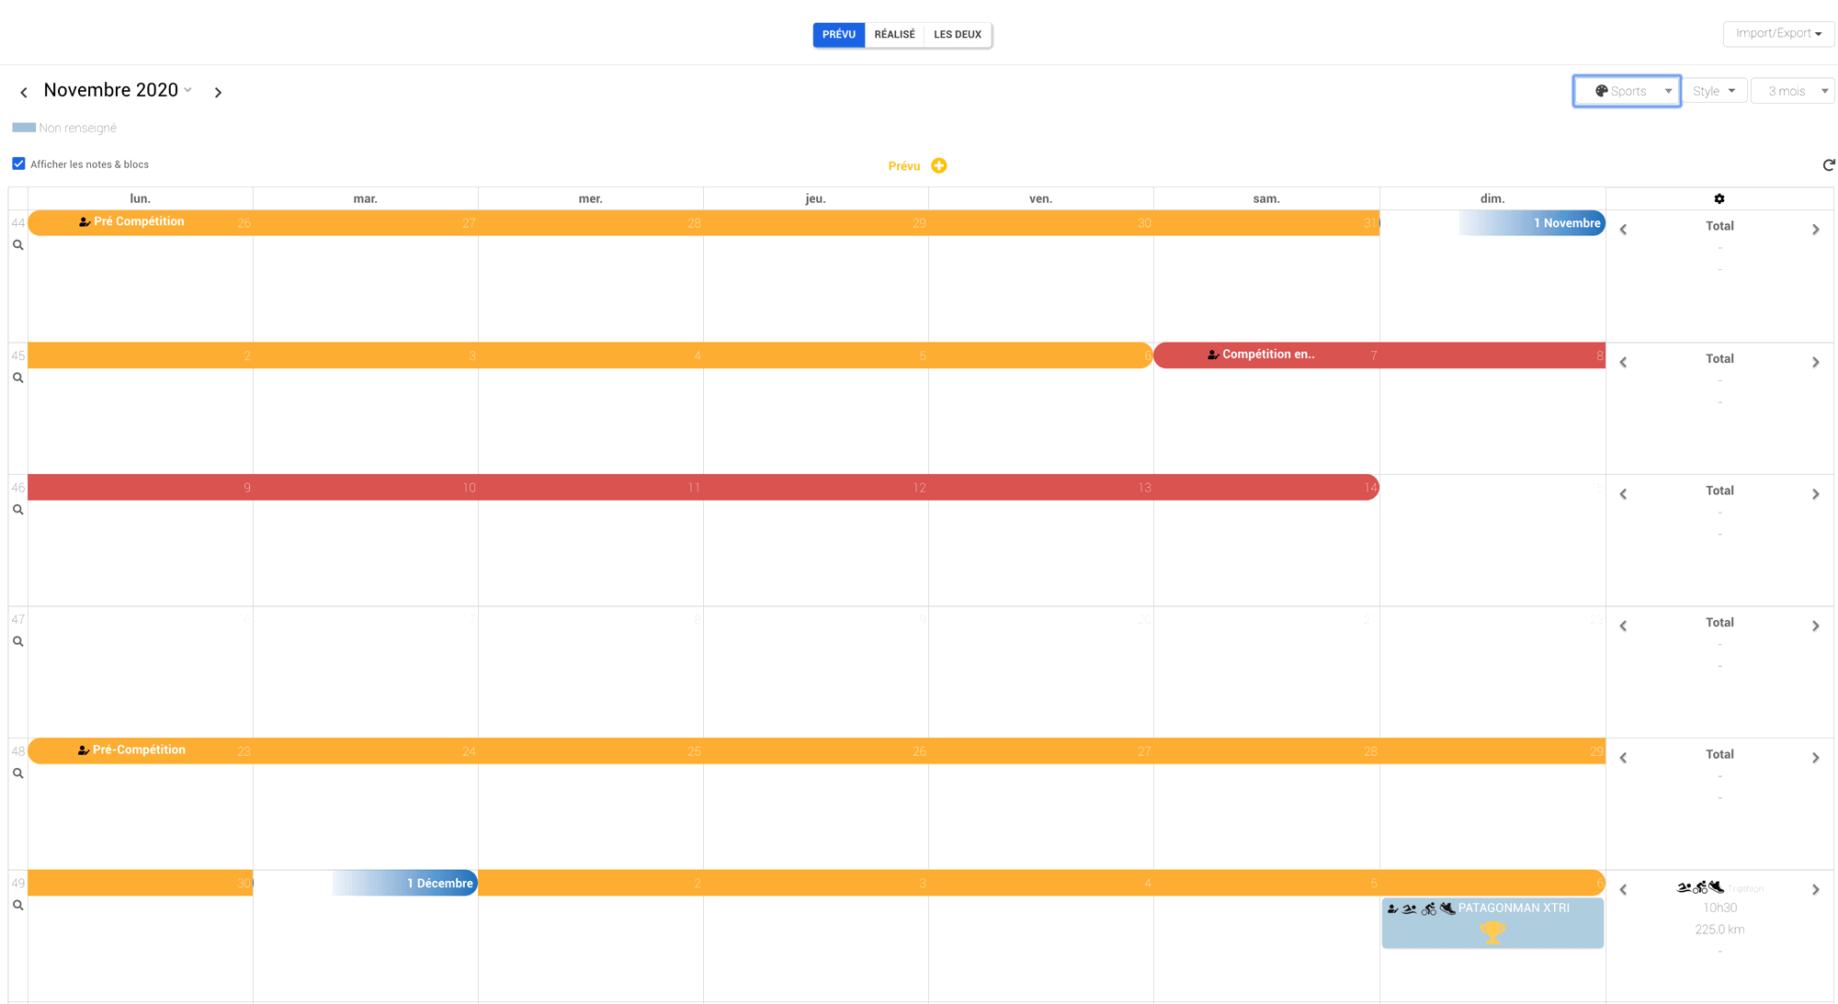Click the Non renseigné legend color swatch
The image size is (1838, 1004).
(24, 128)
